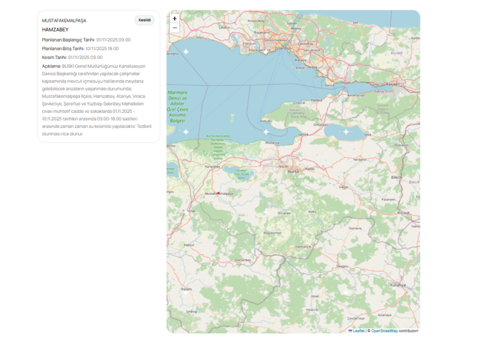Click the MUSTAFAKEMALPAŞA district title in the card
This screenshot has height=343, width=482.
(64, 20)
